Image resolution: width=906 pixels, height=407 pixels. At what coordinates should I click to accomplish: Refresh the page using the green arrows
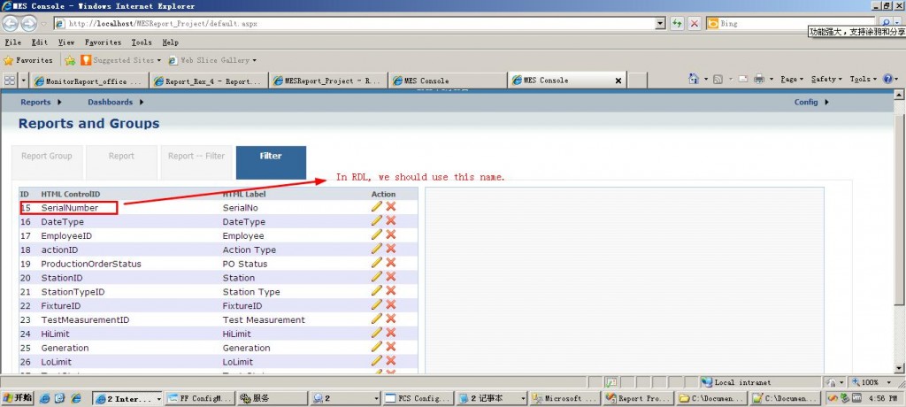(x=677, y=24)
